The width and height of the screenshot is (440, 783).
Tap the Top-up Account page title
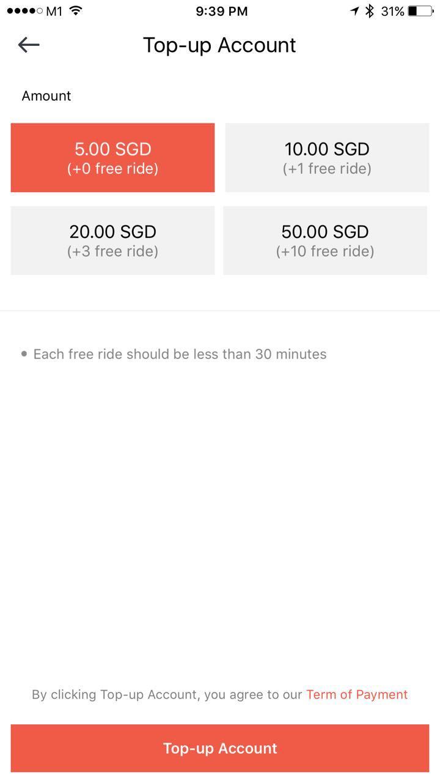(x=219, y=45)
